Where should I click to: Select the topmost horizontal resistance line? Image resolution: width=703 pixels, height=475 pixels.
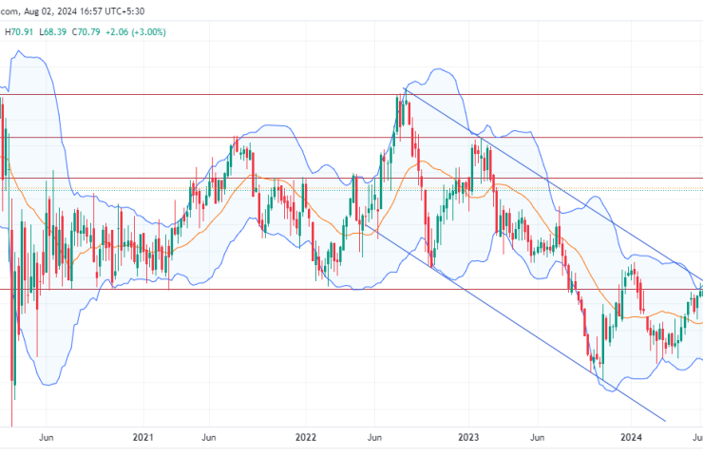(190, 94)
